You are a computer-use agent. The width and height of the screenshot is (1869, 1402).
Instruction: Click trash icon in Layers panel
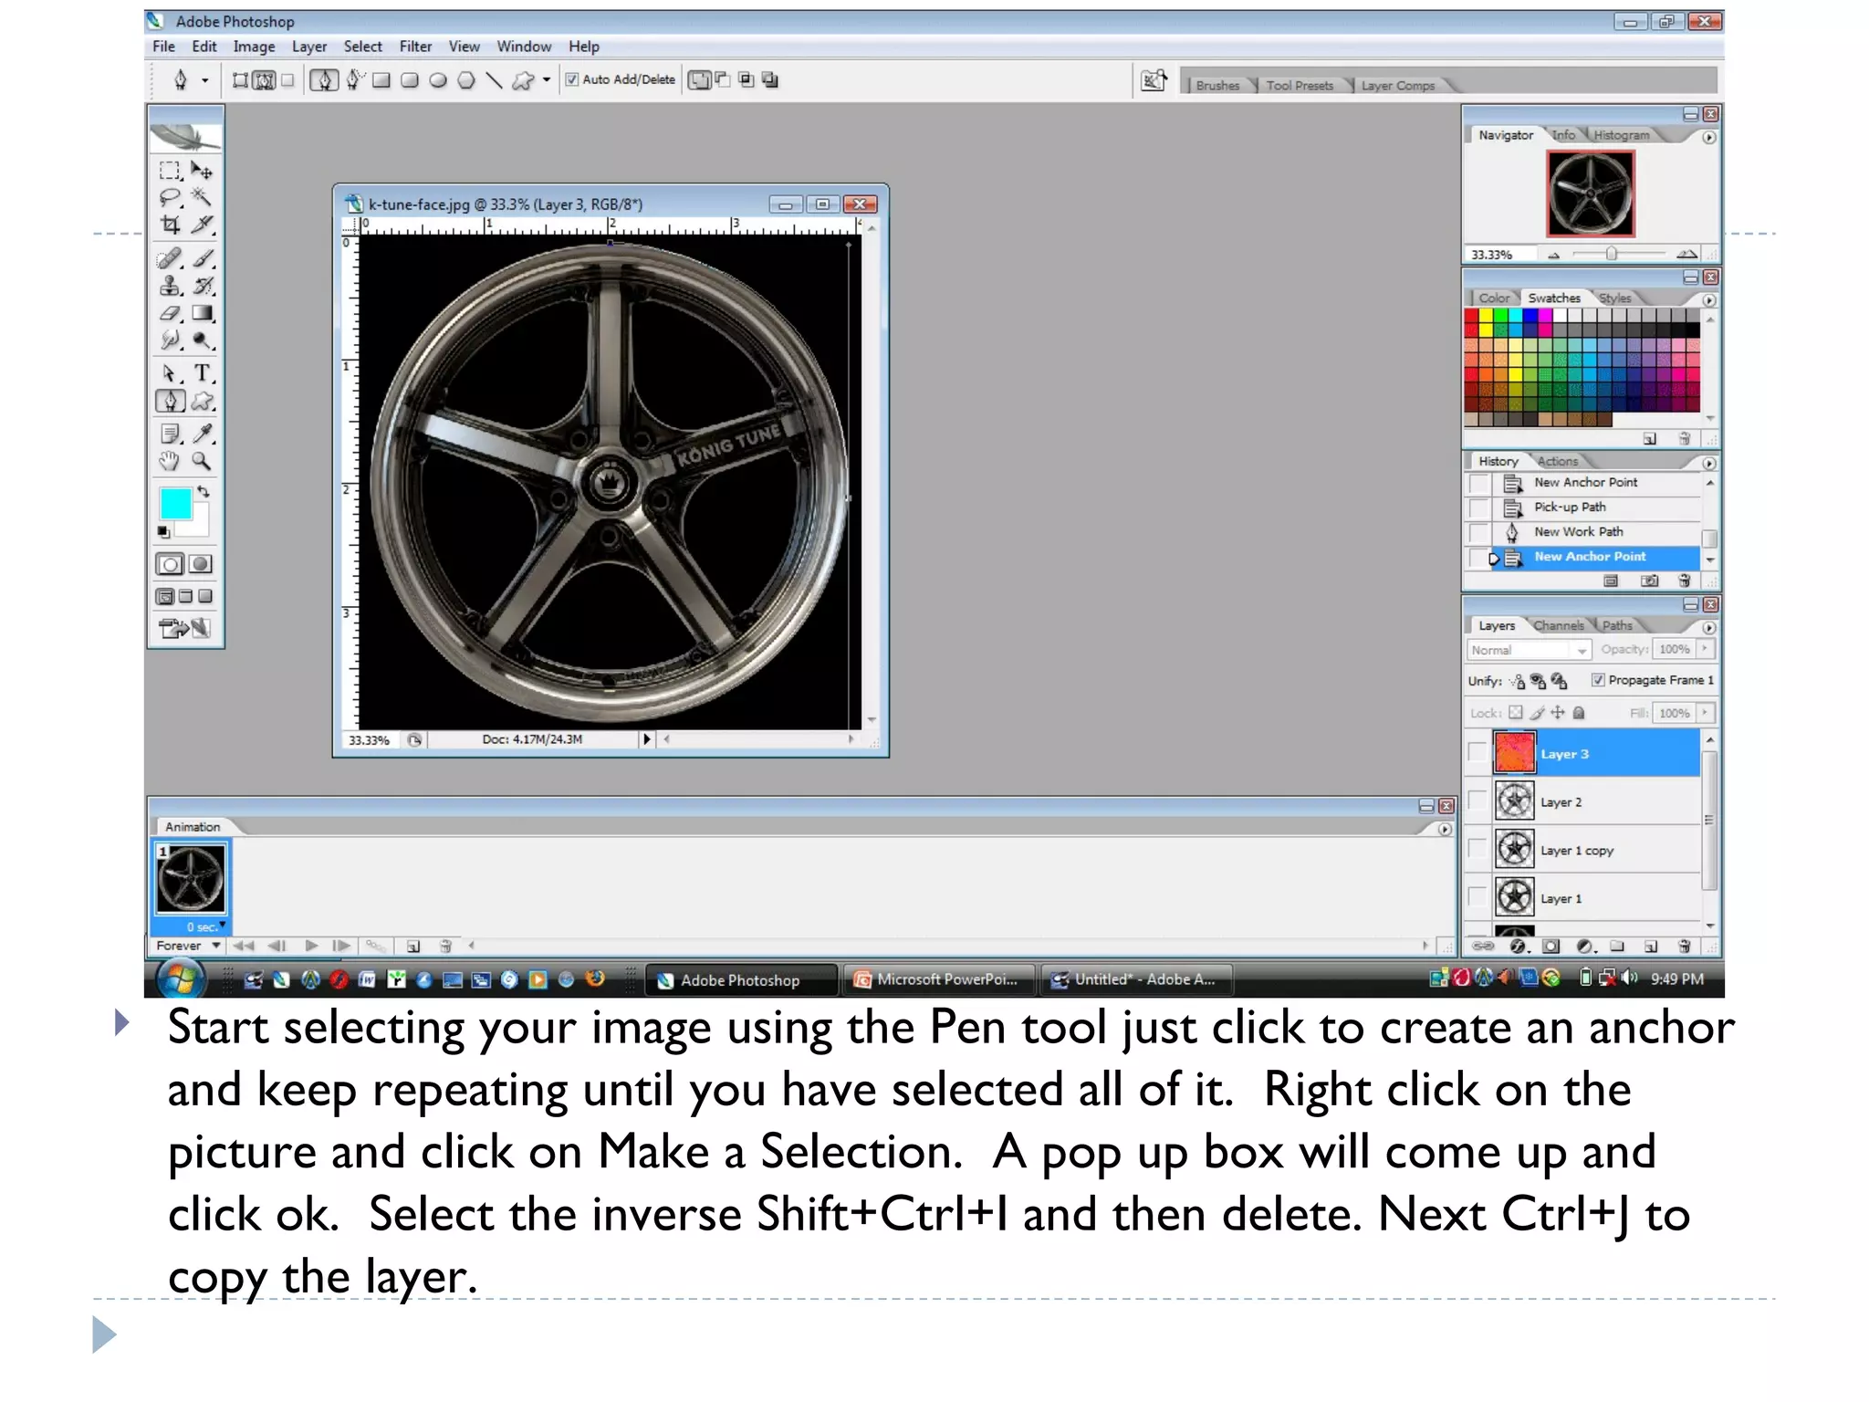click(1685, 947)
